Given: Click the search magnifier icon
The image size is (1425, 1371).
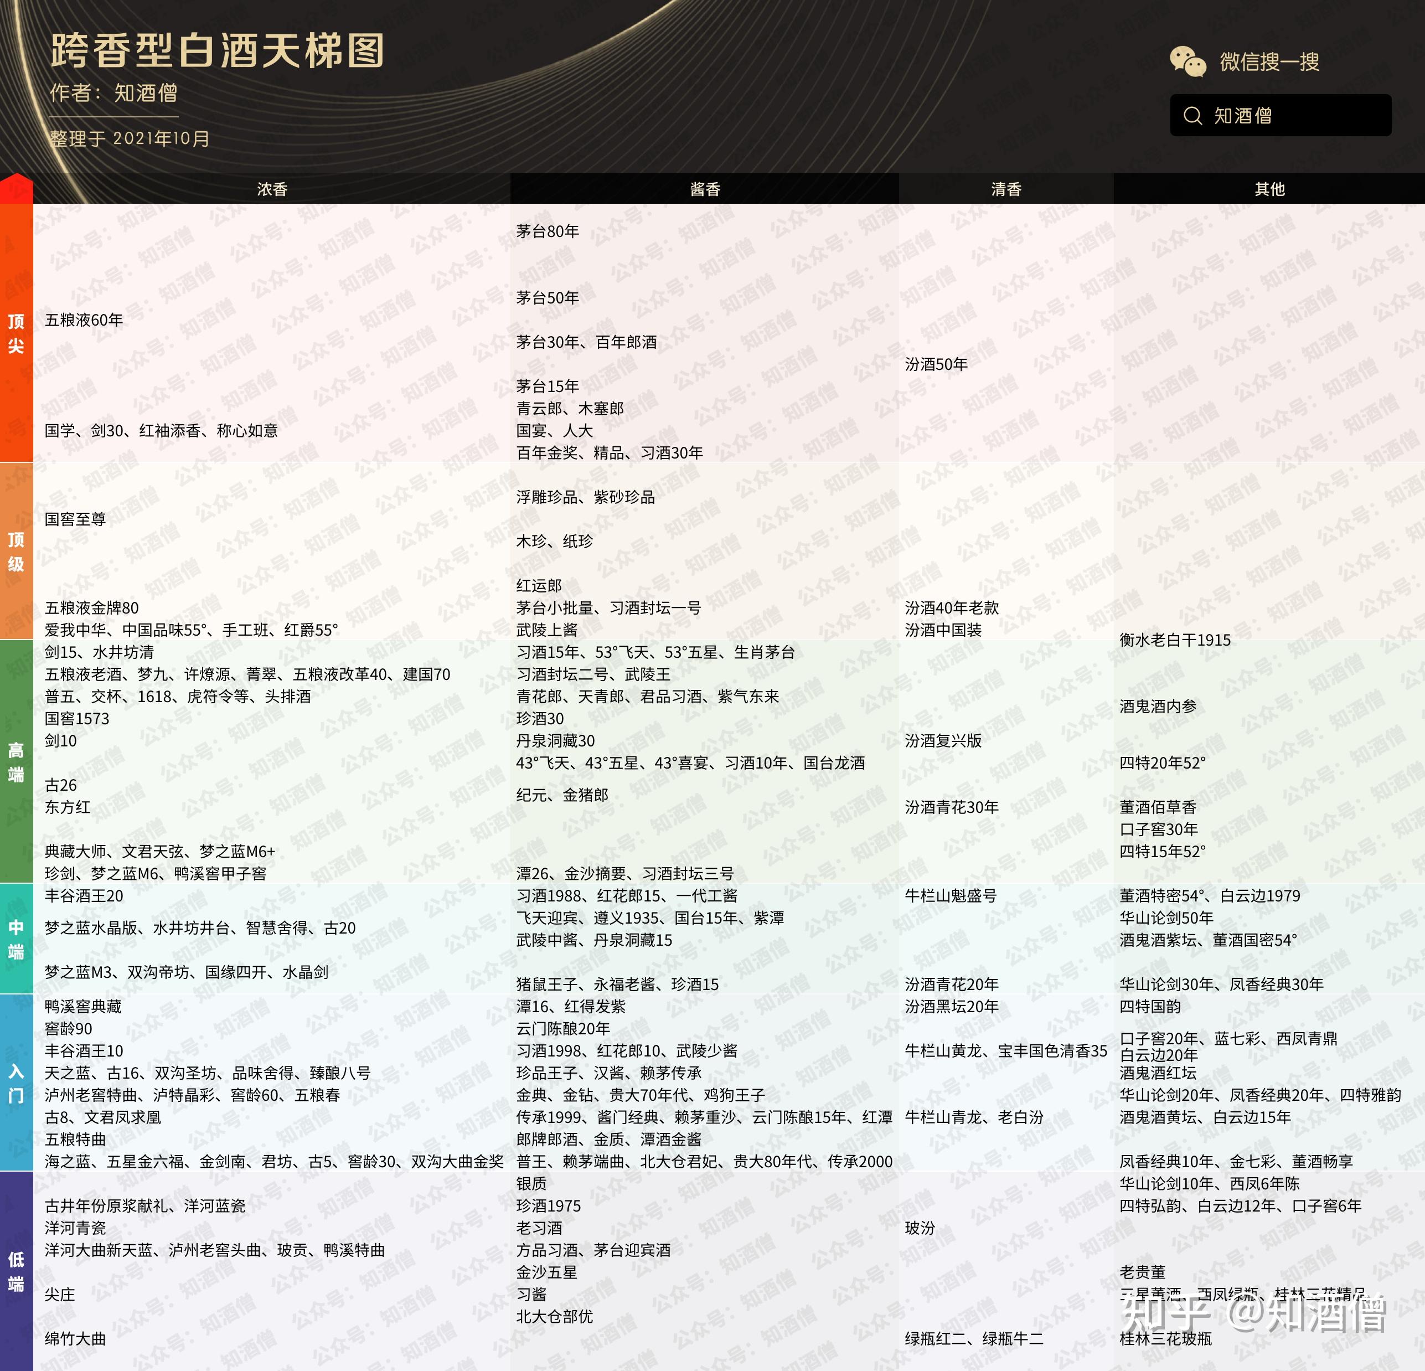Looking at the screenshot, I should [1192, 116].
